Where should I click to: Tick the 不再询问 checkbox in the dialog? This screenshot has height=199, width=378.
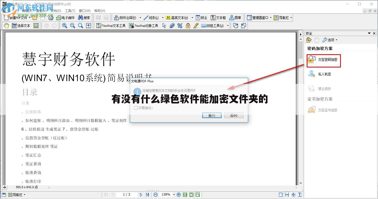pos(136,108)
